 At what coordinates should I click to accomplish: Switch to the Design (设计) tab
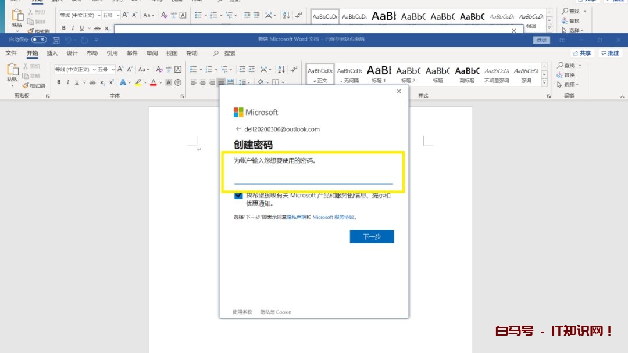click(72, 53)
